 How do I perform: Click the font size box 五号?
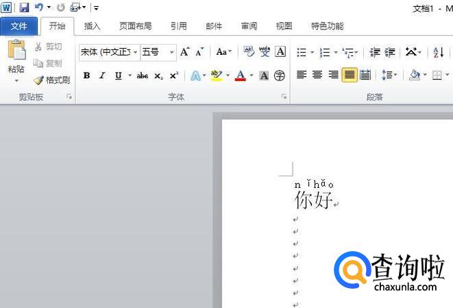[154, 52]
